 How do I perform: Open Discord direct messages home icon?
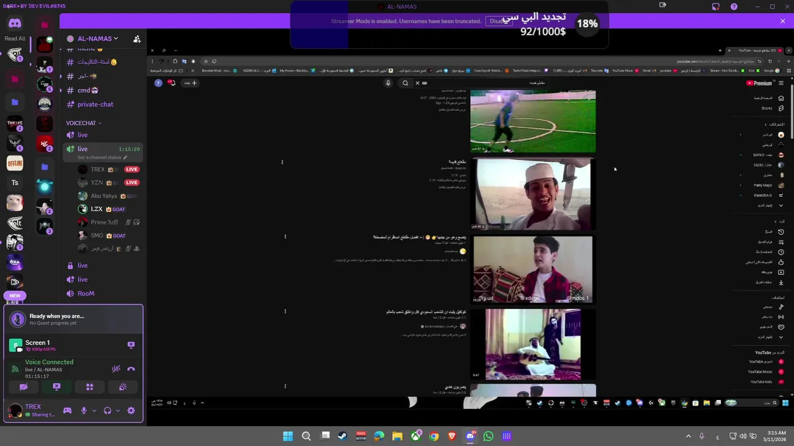point(15,24)
